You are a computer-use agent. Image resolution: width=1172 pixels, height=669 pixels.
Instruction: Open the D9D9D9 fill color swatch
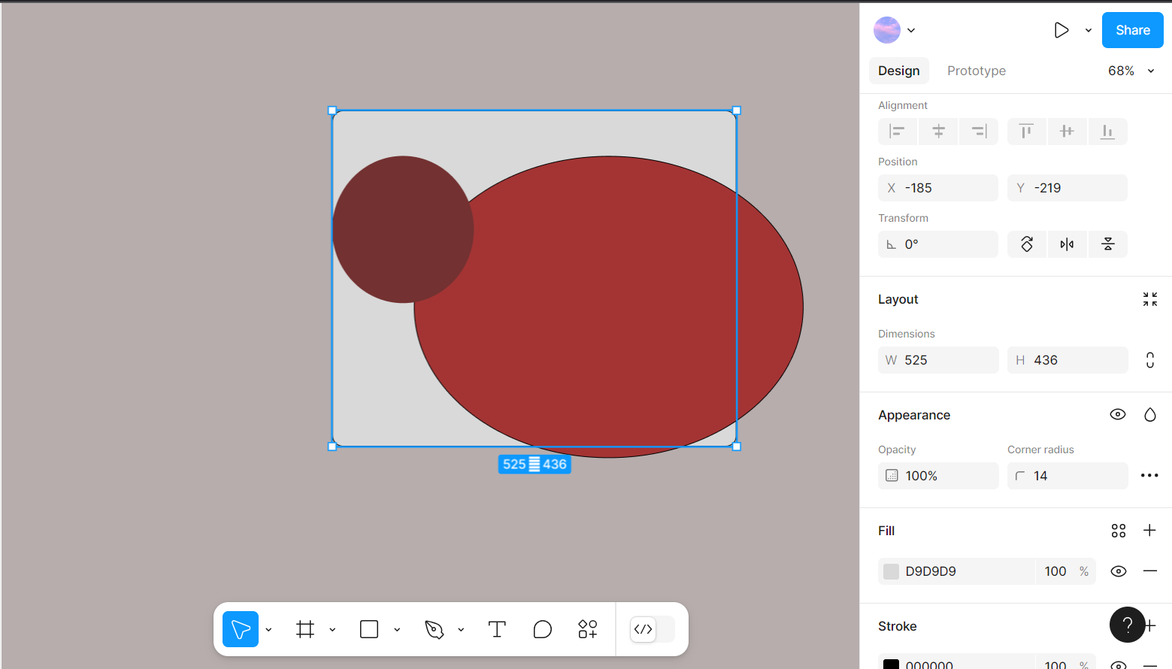coord(891,571)
